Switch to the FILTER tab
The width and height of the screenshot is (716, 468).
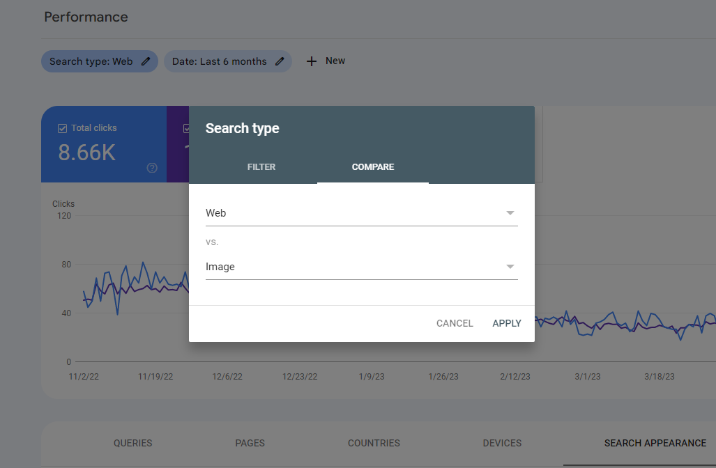(261, 167)
